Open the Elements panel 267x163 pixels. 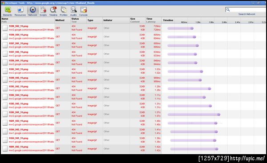pos(8,12)
